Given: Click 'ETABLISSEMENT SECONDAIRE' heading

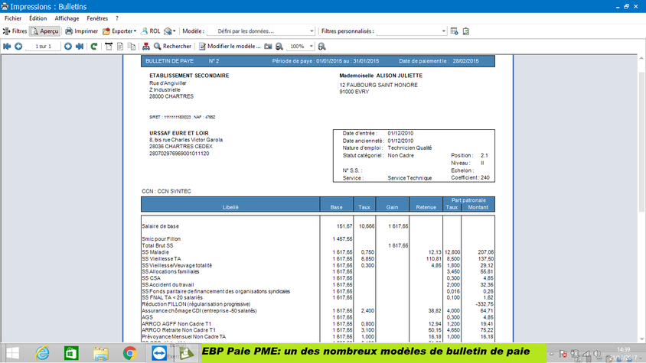Looking at the screenshot, I should [x=189, y=76].
